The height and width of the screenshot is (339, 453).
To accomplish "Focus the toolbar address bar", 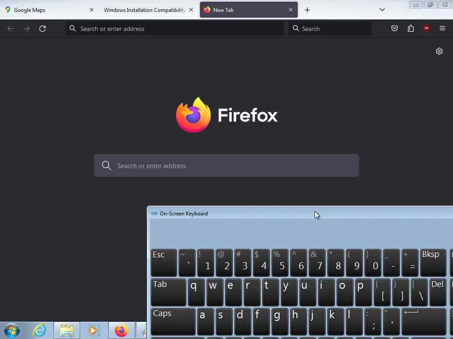I will click(175, 29).
